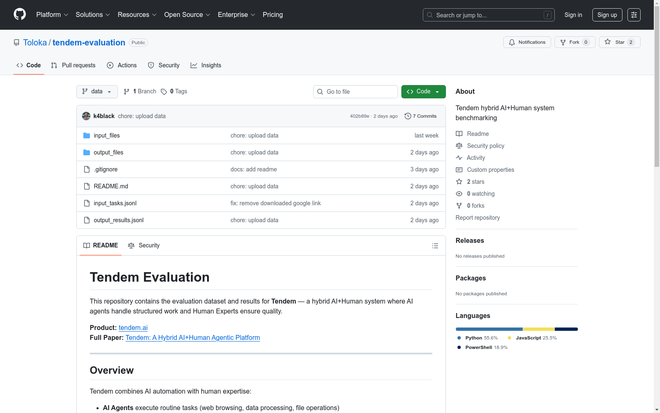This screenshot has height=413, width=660.
Task: Click the GitHub logo icon
Action: [20, 14]
